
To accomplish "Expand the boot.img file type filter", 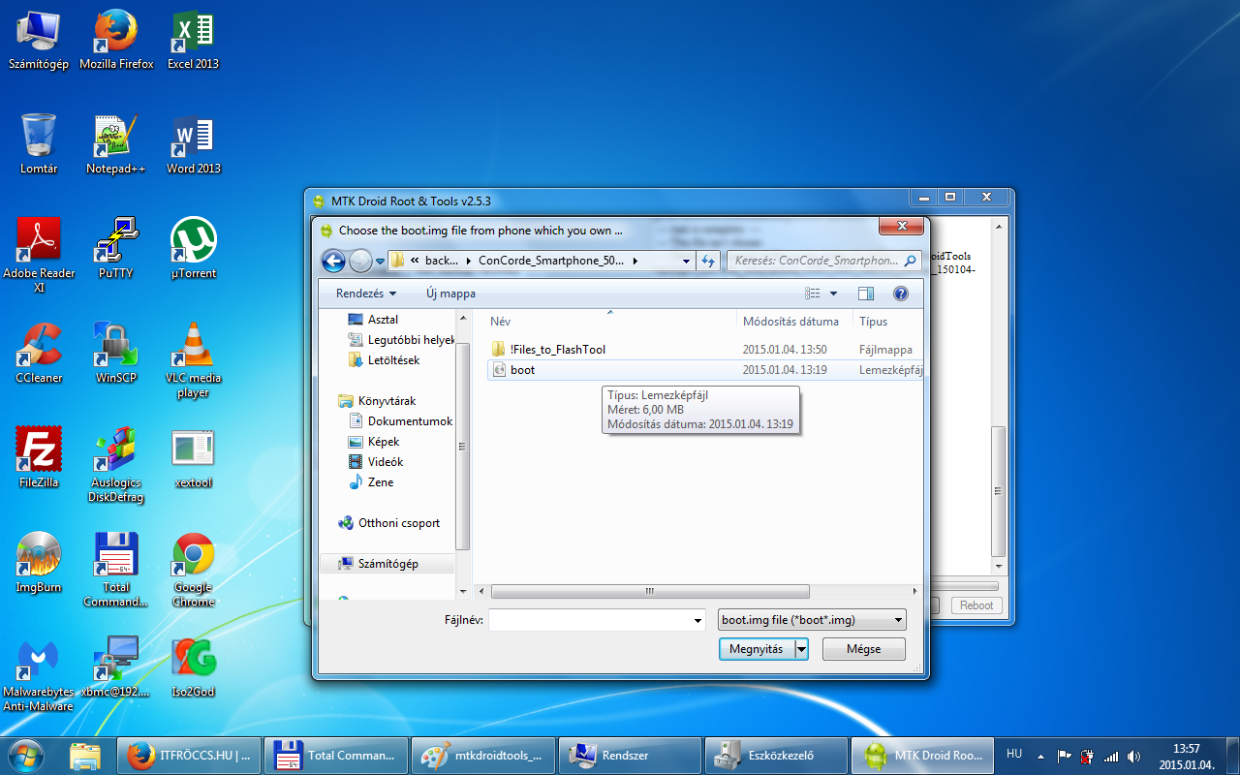I will pyautogui.click(x=812, y=620).
